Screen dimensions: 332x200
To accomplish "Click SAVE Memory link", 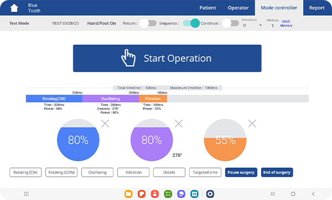I will [286, 23].
